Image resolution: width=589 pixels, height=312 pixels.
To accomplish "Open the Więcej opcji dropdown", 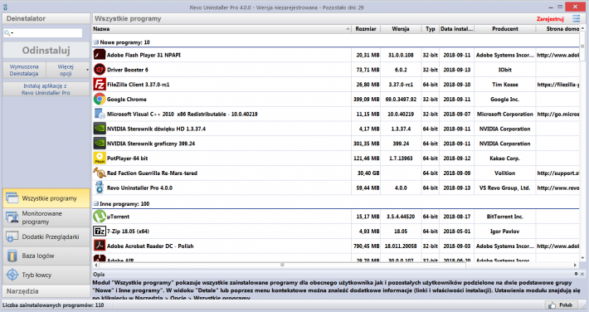I will (68, 70).
